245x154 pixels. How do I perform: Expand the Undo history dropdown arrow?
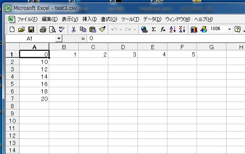tap(121, 29)
